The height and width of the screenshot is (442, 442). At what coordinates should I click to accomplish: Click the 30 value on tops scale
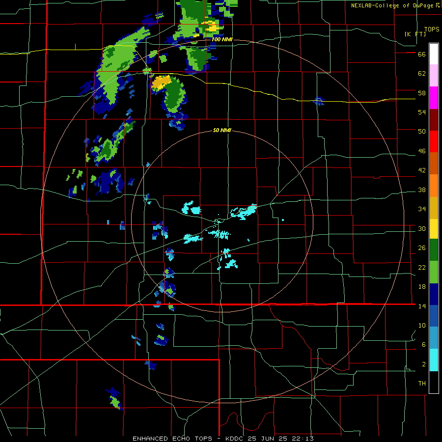coord(422,228)
